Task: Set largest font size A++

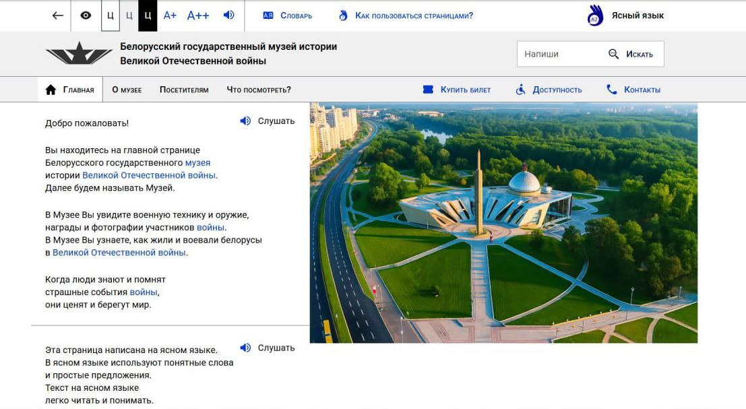Action: [198, 15]
